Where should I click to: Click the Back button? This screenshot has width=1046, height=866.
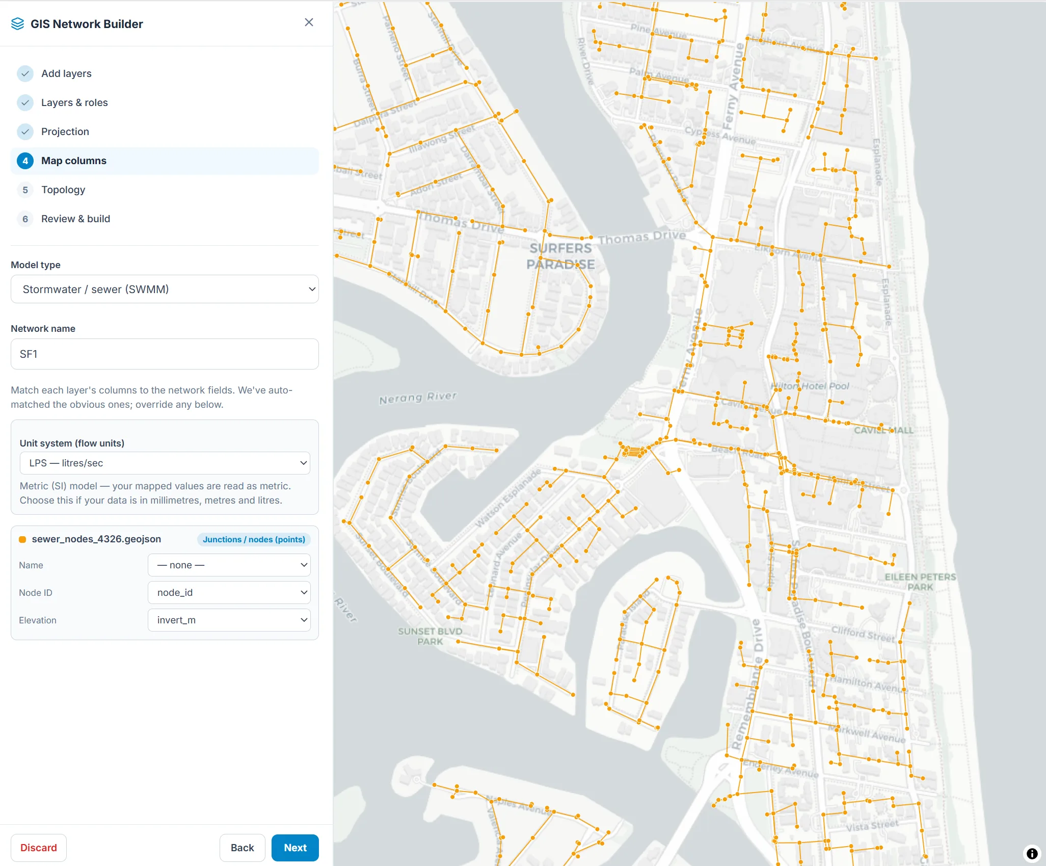242,848
